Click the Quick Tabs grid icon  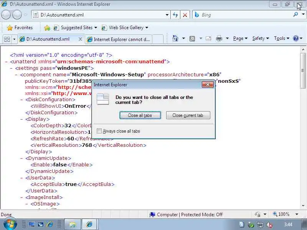[7, 39]
